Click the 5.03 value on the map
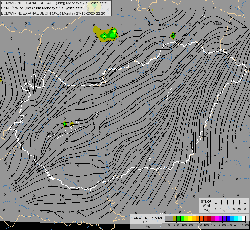Screen dimensions: 250x230 217,8
